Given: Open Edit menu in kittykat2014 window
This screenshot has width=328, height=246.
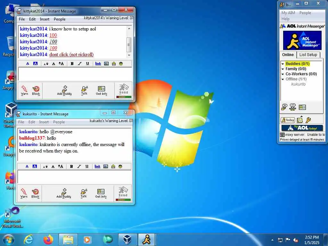Looking at the screenshot, I should click(32, 19).
